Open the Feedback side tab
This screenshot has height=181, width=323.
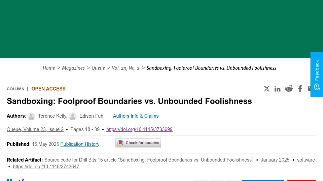(x=317, y=74)
